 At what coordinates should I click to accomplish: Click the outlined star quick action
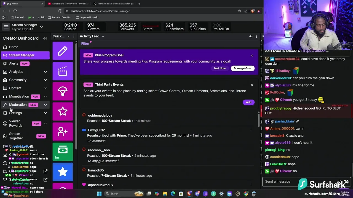[63, 111]
